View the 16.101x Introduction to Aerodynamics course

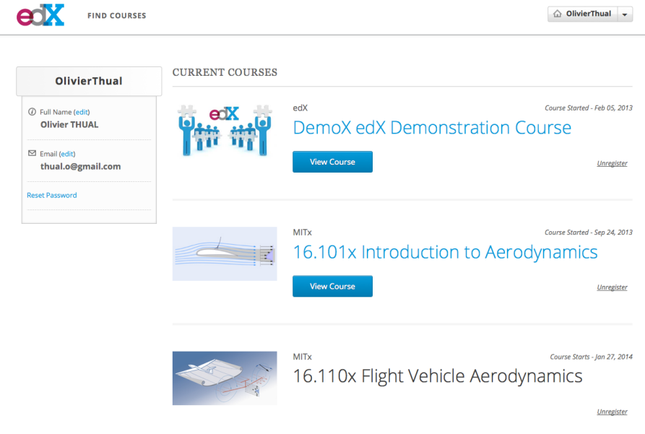332,286
